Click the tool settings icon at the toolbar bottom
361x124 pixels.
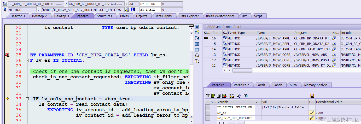[197, 61]
